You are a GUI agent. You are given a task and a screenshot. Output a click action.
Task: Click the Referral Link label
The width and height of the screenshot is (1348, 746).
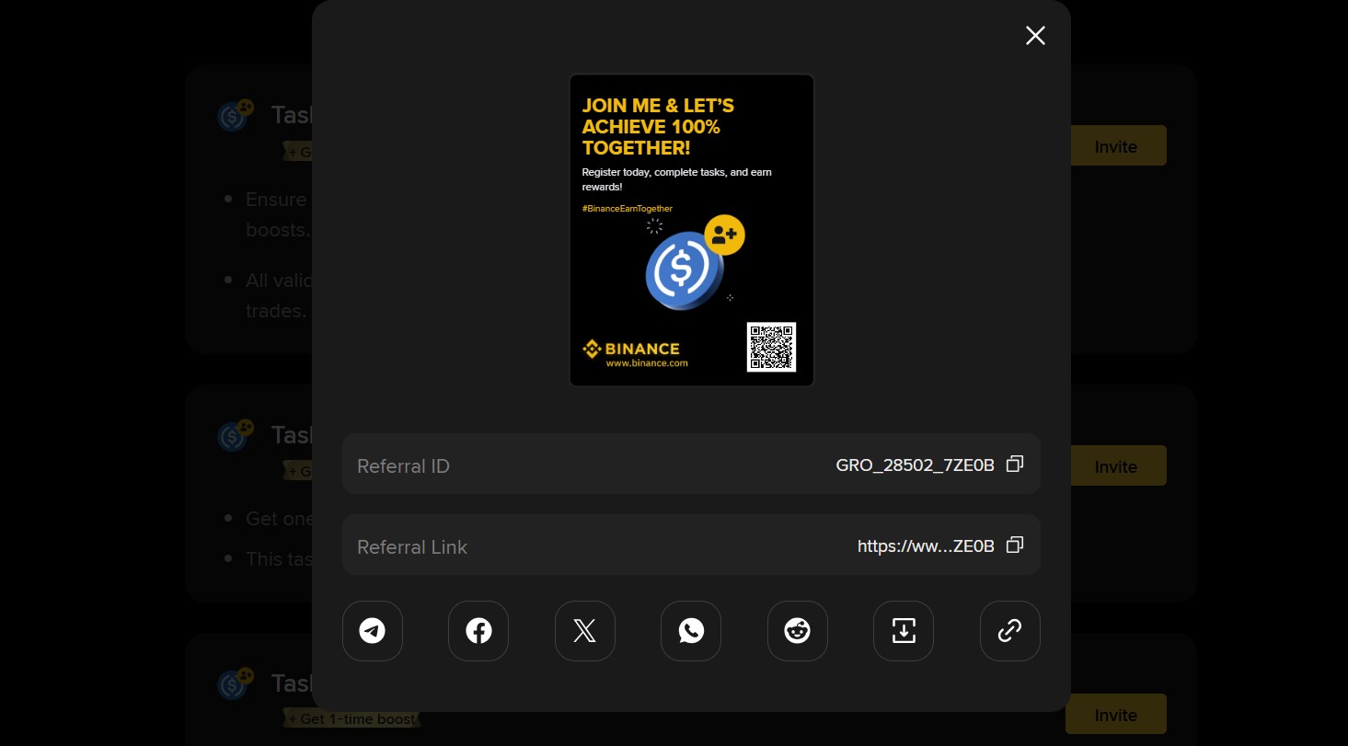click(x=412, y=547)
